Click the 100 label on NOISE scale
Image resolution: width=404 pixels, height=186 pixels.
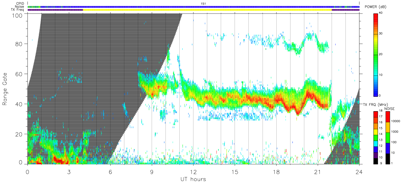393,142
